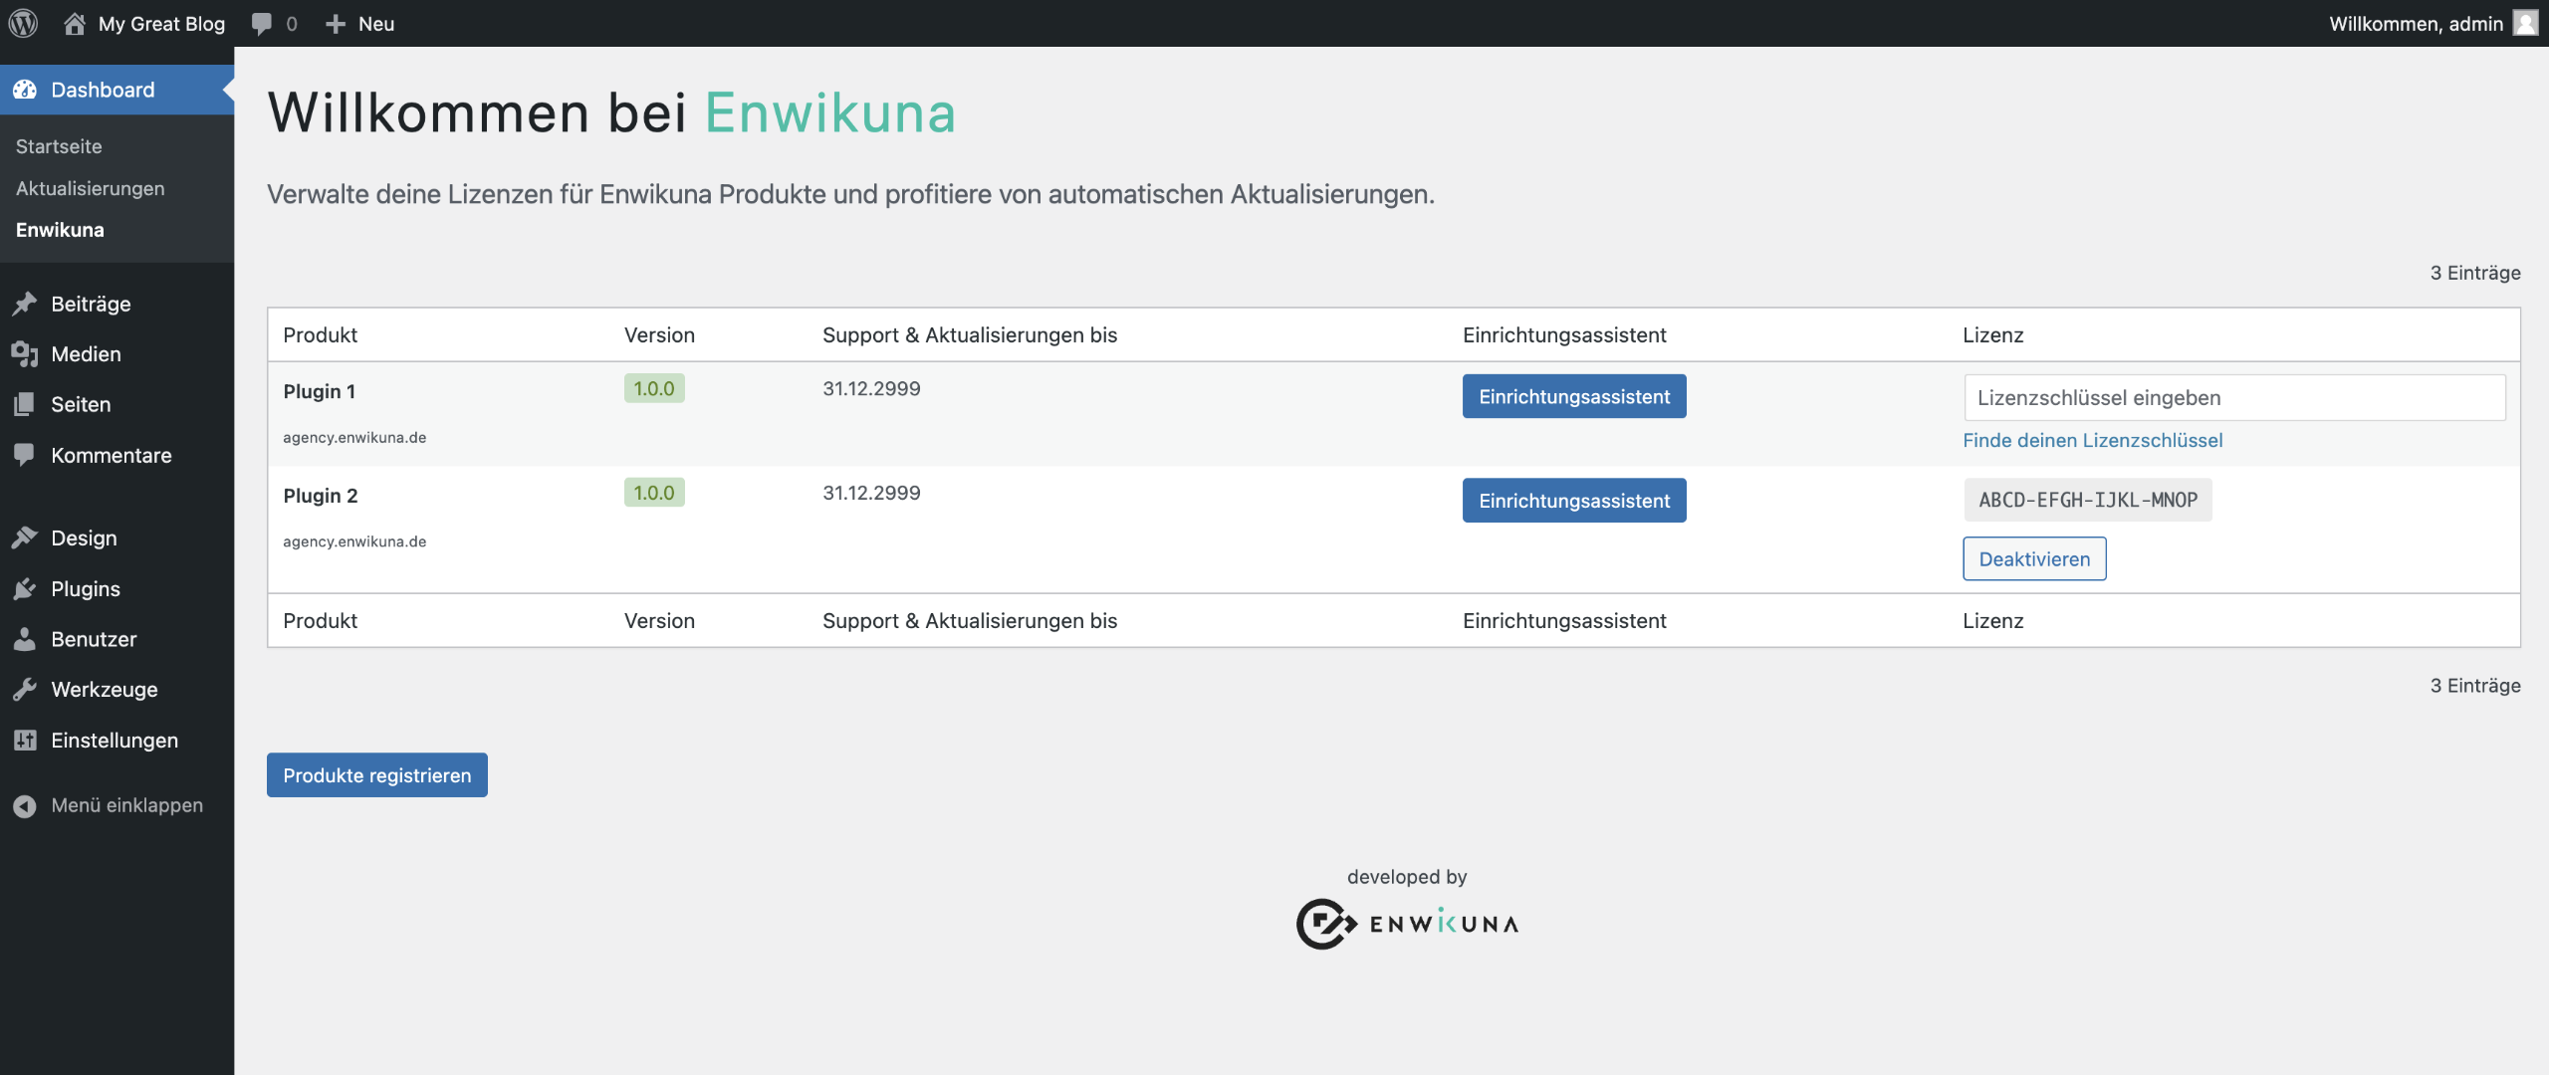Image resolution: width=2549 pixels, height=1075 pixels.
Task: Open Design menu label
Action: [x=84, y=537]
